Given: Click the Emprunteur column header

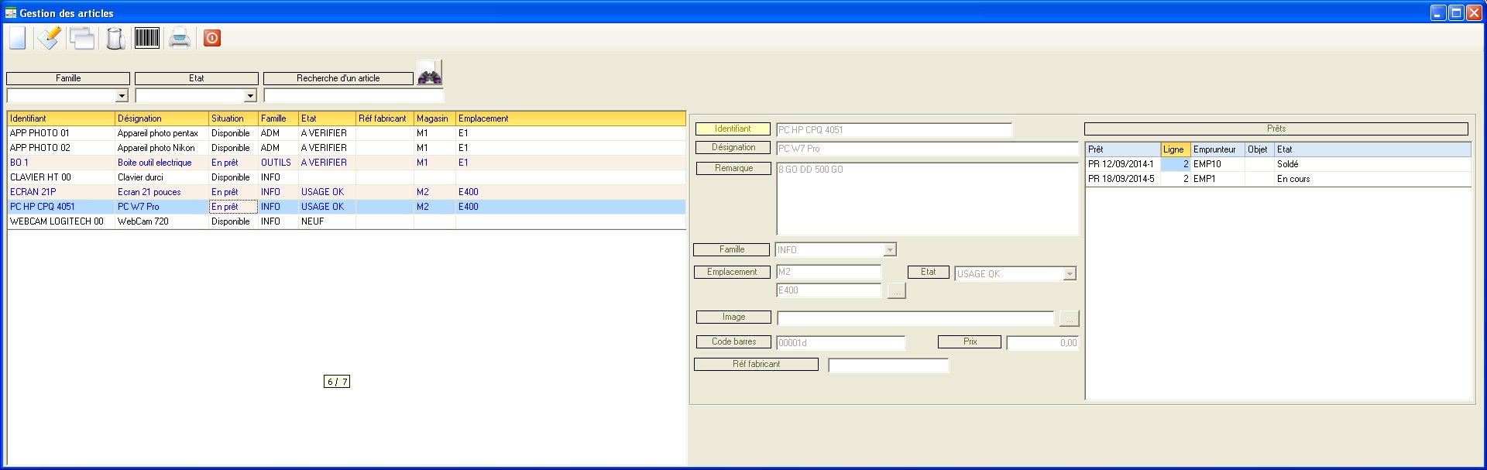Looking at the screenshot, I should pyautogui.click(x=1217, y=149).
